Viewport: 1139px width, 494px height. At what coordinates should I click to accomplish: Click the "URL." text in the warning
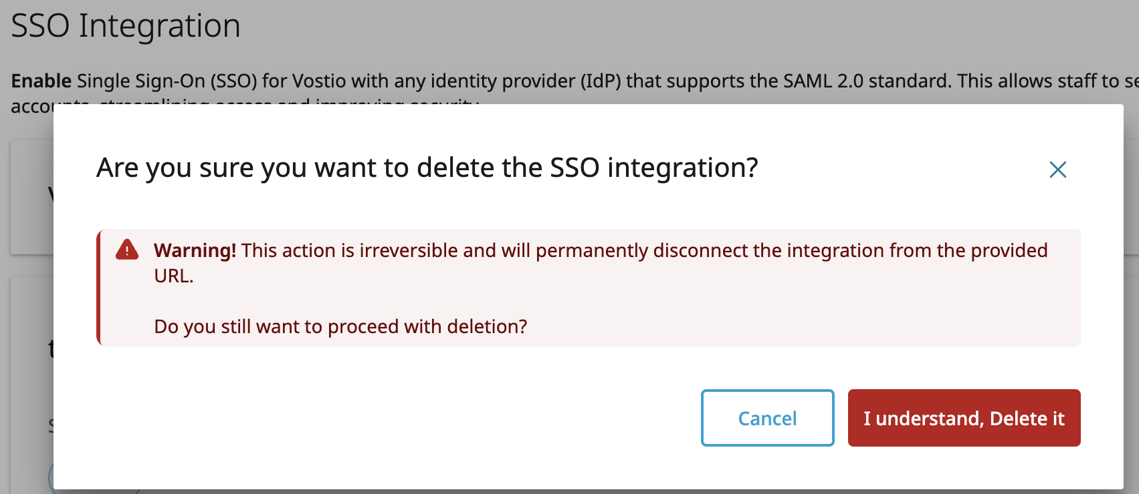coord(173,276)
